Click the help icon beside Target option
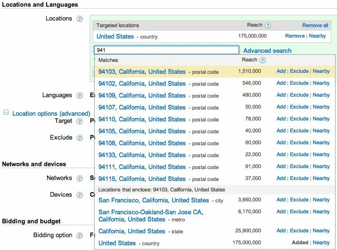The width and height of the screenshot is (337, 250). 80,121
